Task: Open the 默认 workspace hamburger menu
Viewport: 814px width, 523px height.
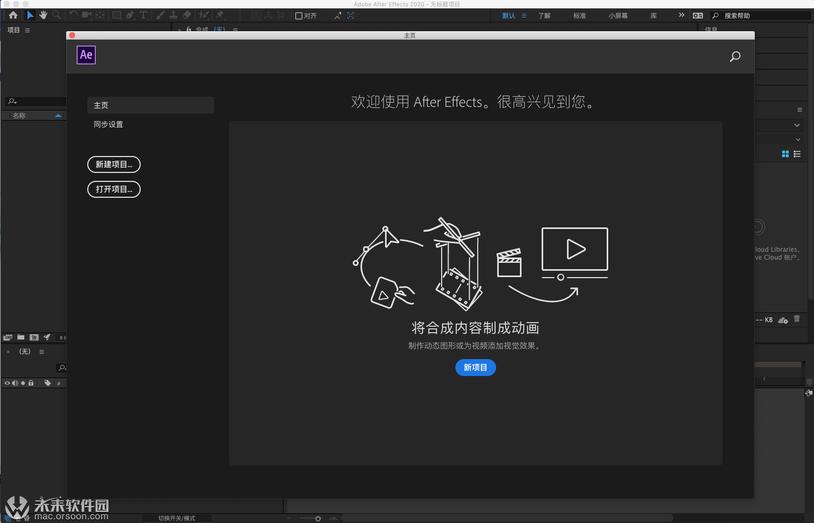Action: (x=524, y=16)
